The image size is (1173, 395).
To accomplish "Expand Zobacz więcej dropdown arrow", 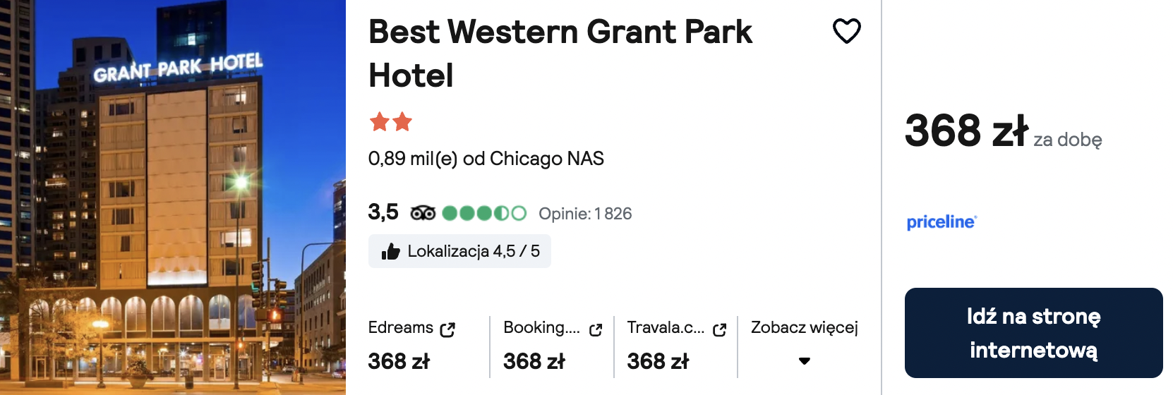I will [x=804, y=361].
